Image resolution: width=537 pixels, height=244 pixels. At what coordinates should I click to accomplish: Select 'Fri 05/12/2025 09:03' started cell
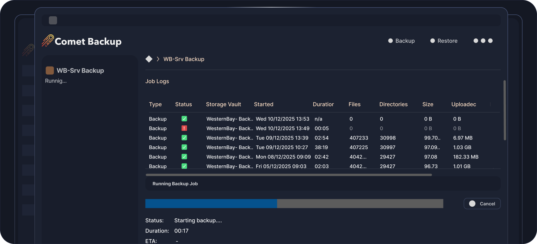pos(281,166)
